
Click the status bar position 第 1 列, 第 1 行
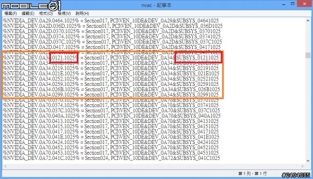pyautogui.click(x=252, y=174)
